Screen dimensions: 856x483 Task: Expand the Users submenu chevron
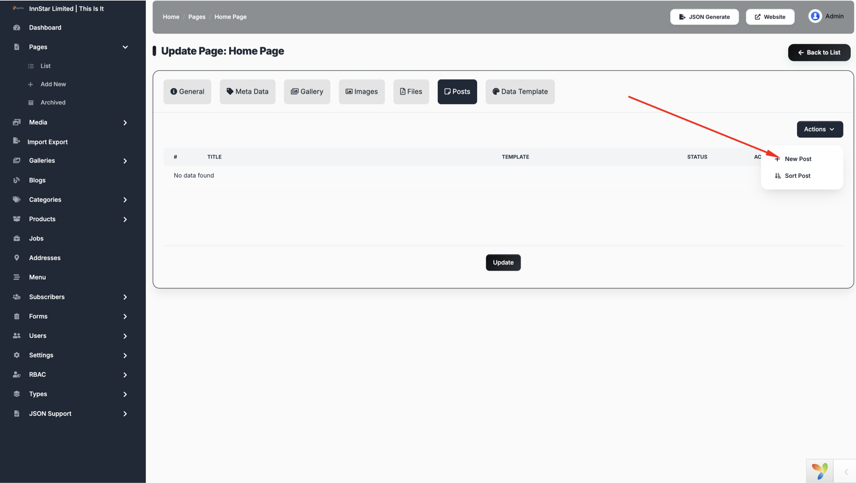point(125,336)
